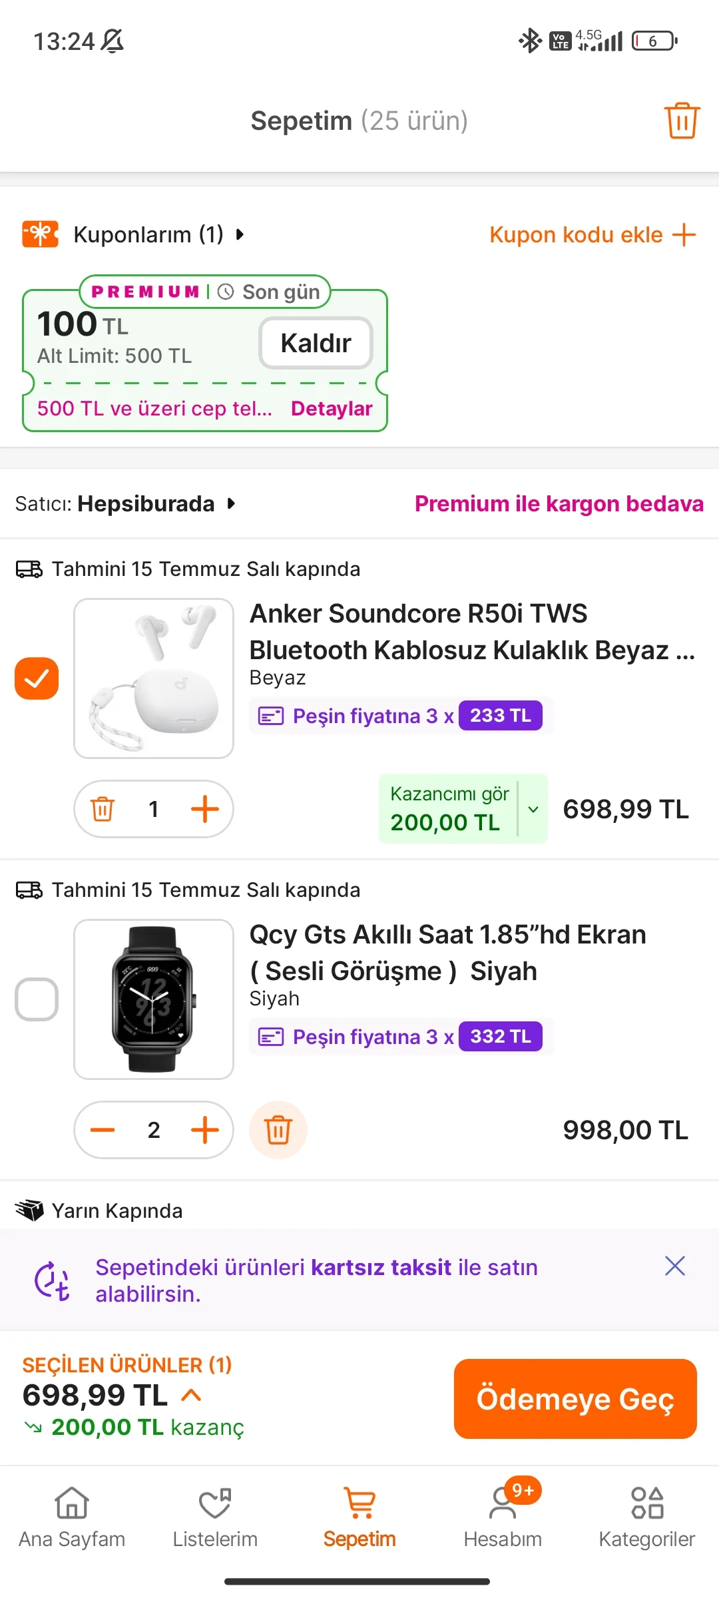The height and width of the screenshot is (1598, 719).
Task: Dismiss the kartsız taksit banner
Action: click(674, 1266)
